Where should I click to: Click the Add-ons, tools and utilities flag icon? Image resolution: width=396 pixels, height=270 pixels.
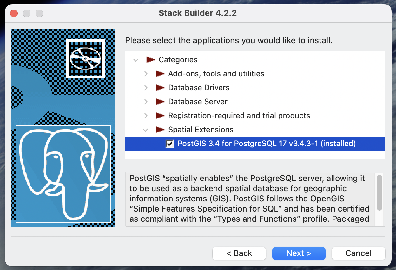(160, 74)
